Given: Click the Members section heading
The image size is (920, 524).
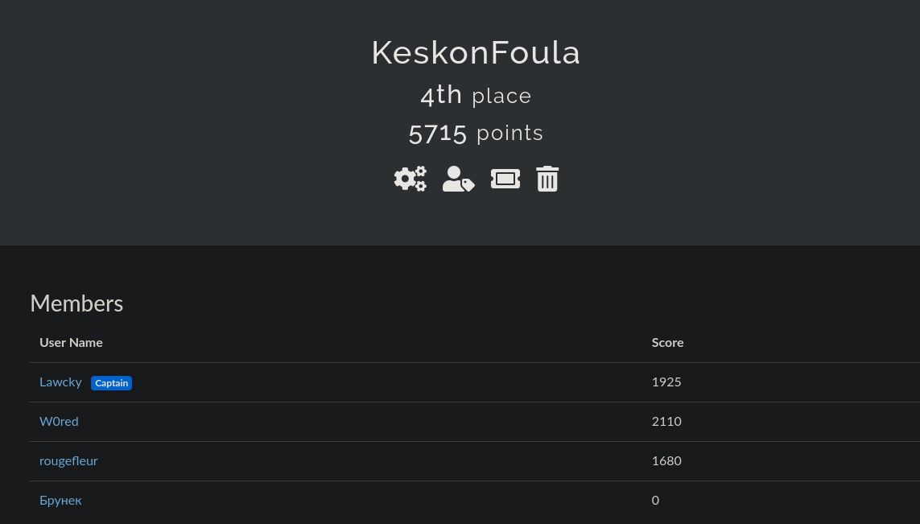Looking at the screenshot, I should coord(76,303).
